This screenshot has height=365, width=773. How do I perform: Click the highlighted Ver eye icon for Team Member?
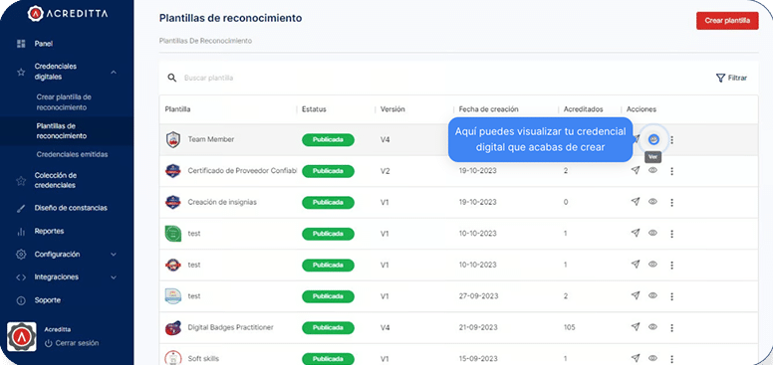point(653,139)
